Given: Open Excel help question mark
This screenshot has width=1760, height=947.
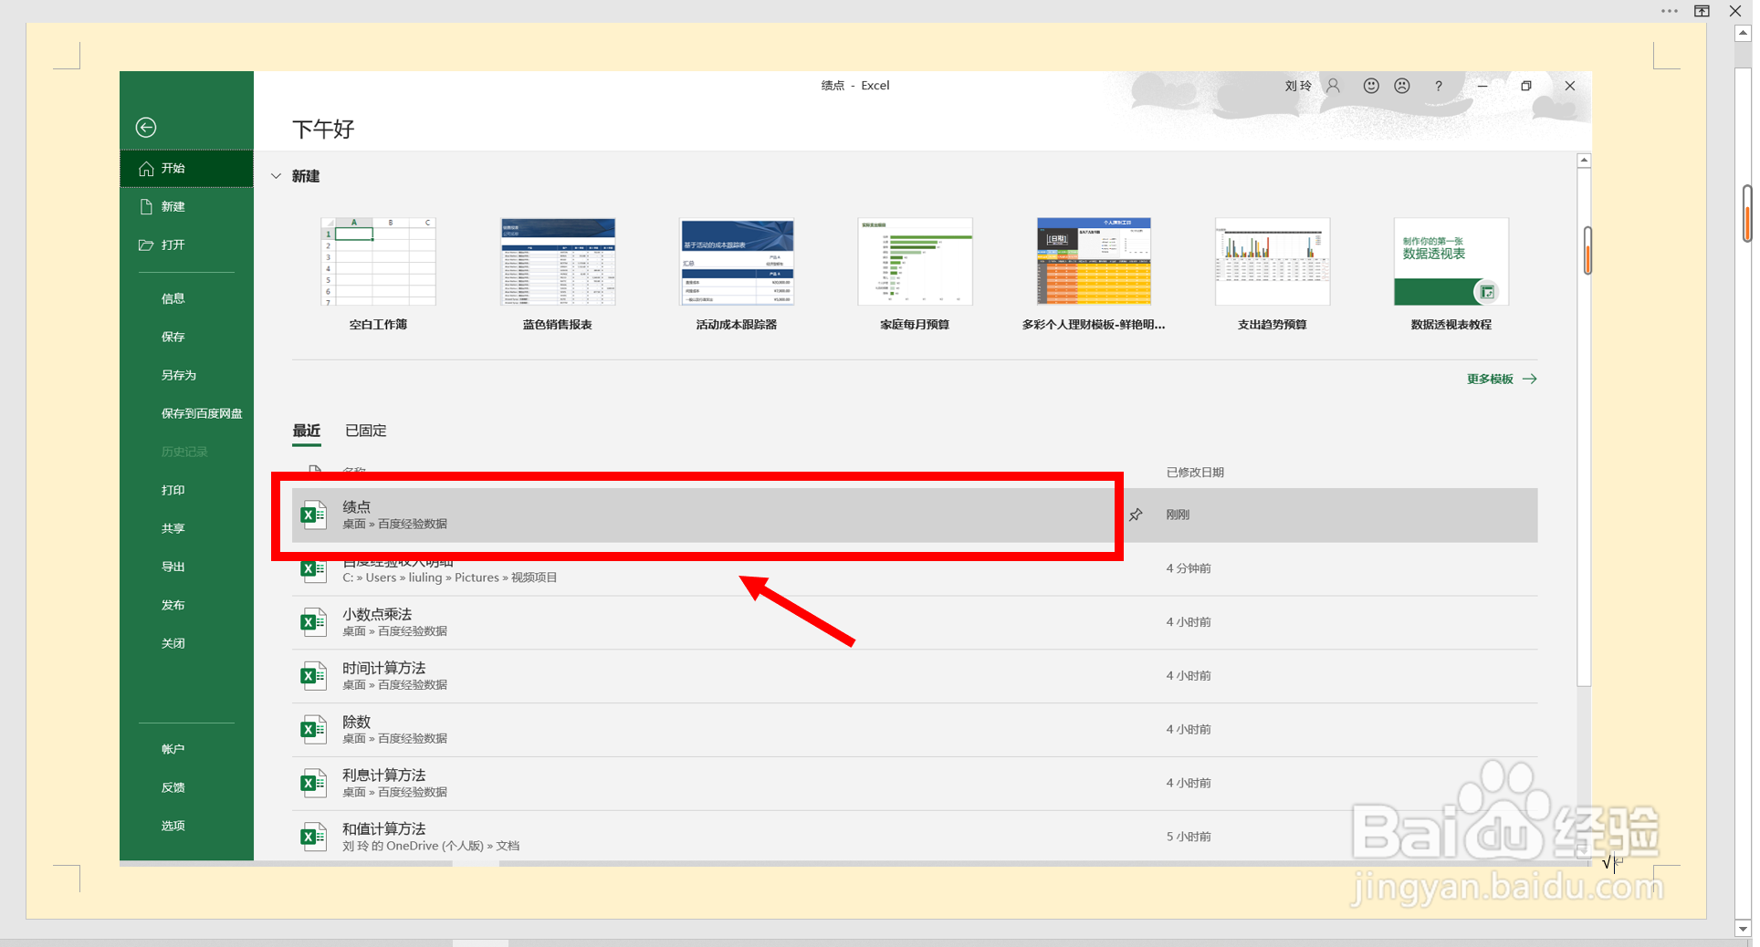Looking at the screenshot, I should [1439, 86].
